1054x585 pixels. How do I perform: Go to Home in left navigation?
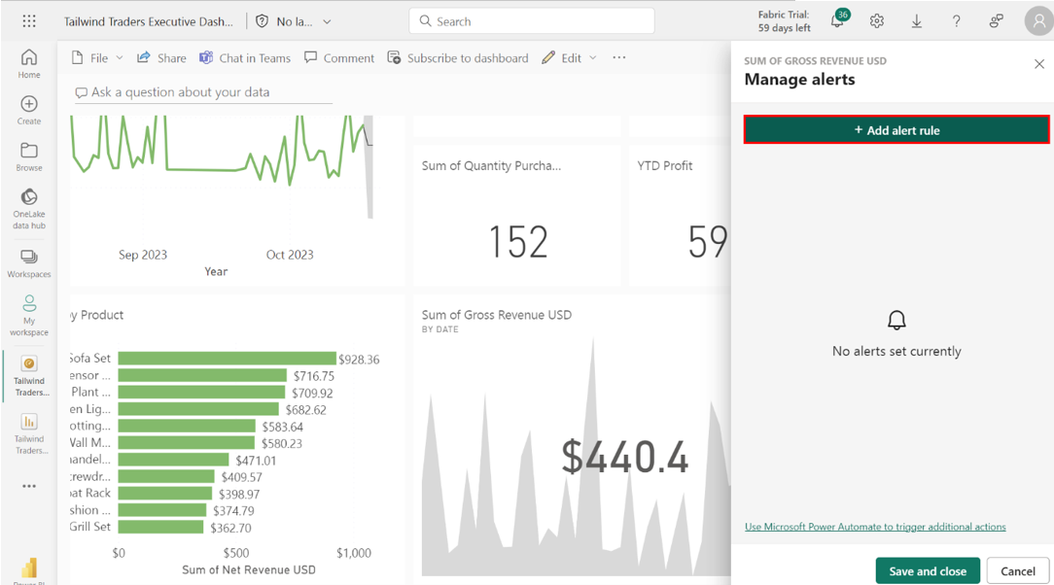29,64
